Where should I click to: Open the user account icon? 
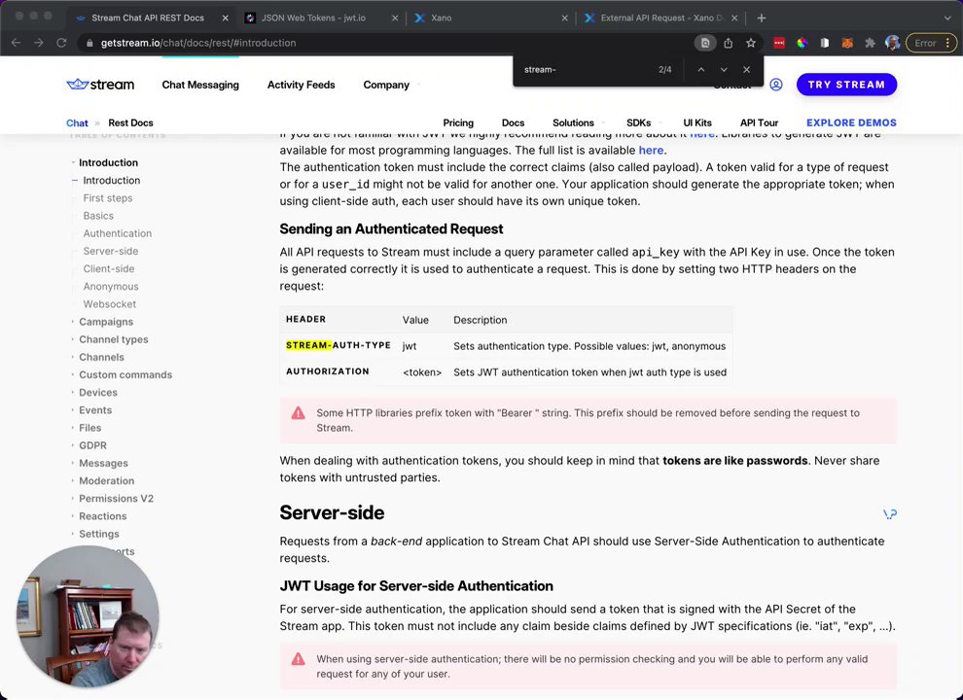click(775, 85)
